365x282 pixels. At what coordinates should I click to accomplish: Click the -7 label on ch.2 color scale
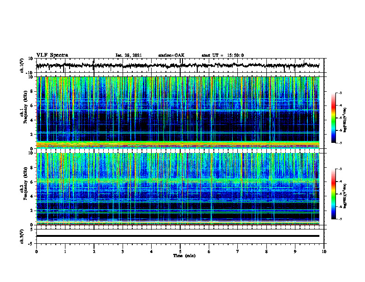point(340,219)
